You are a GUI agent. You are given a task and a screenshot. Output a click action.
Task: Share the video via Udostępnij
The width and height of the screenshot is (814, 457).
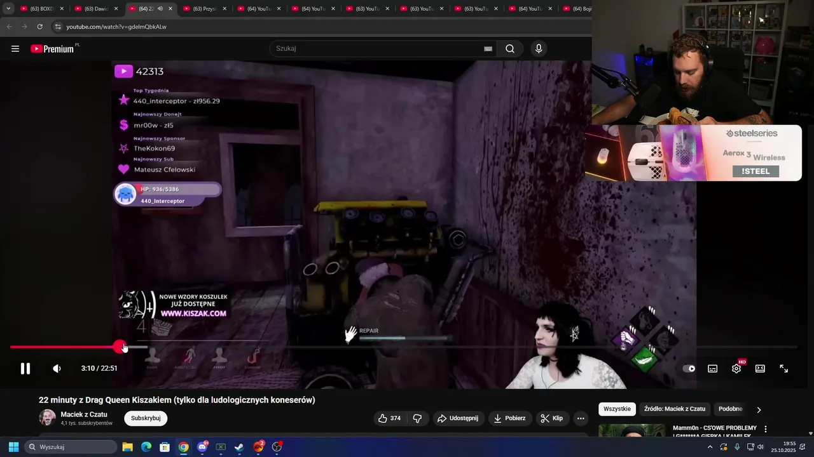click(x=459, y=418)
